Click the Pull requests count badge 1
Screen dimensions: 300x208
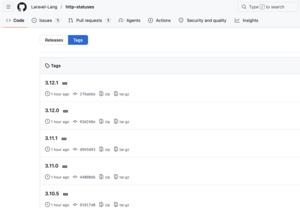(108, 20)
